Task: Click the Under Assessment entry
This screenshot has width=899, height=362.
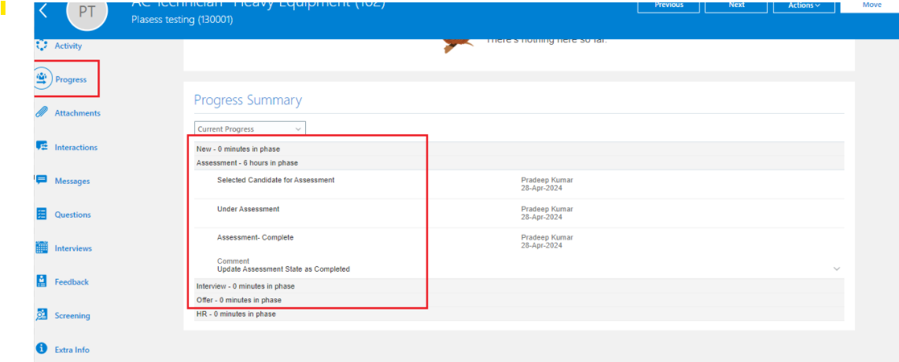Action: click(x=249, y=209)
